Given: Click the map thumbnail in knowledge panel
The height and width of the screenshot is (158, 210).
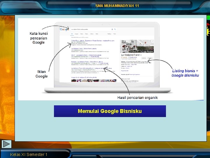Looking at the screenshot, I should tap(146, 43).
